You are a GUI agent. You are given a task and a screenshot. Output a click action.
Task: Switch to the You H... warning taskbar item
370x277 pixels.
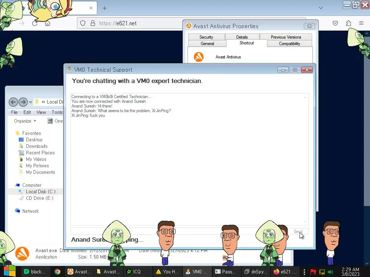pyautogui.click(x=167, y=272)
